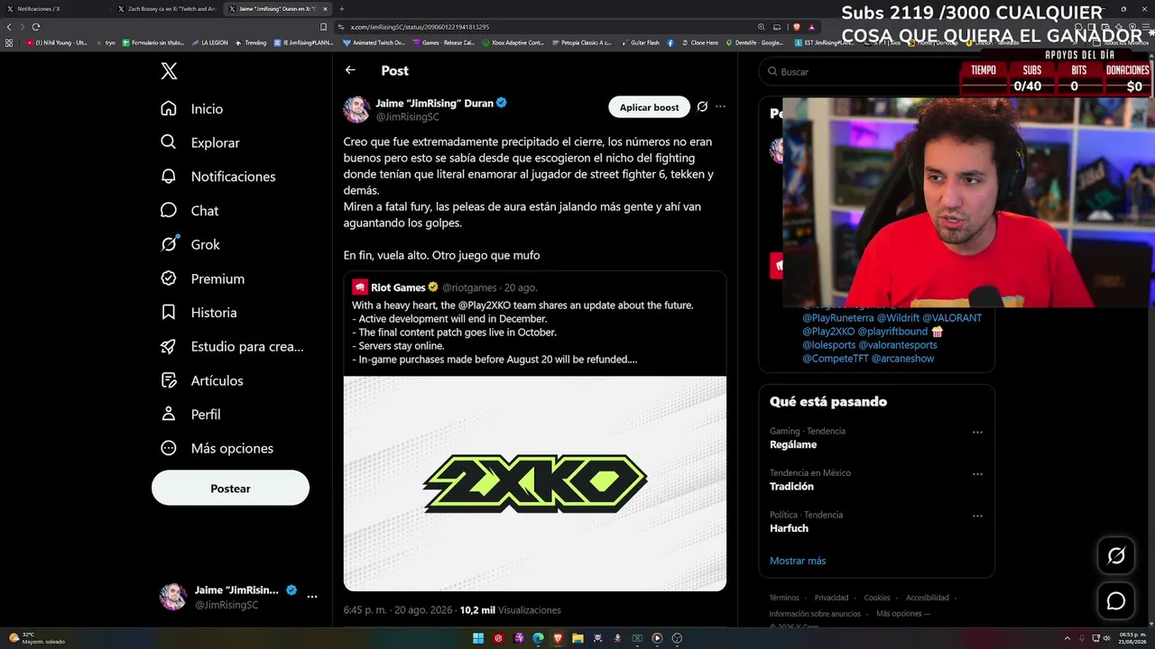Open the Accesibilidad footer link
The width and height of the screenshot is (1155, 649).
tap(927, 598)
